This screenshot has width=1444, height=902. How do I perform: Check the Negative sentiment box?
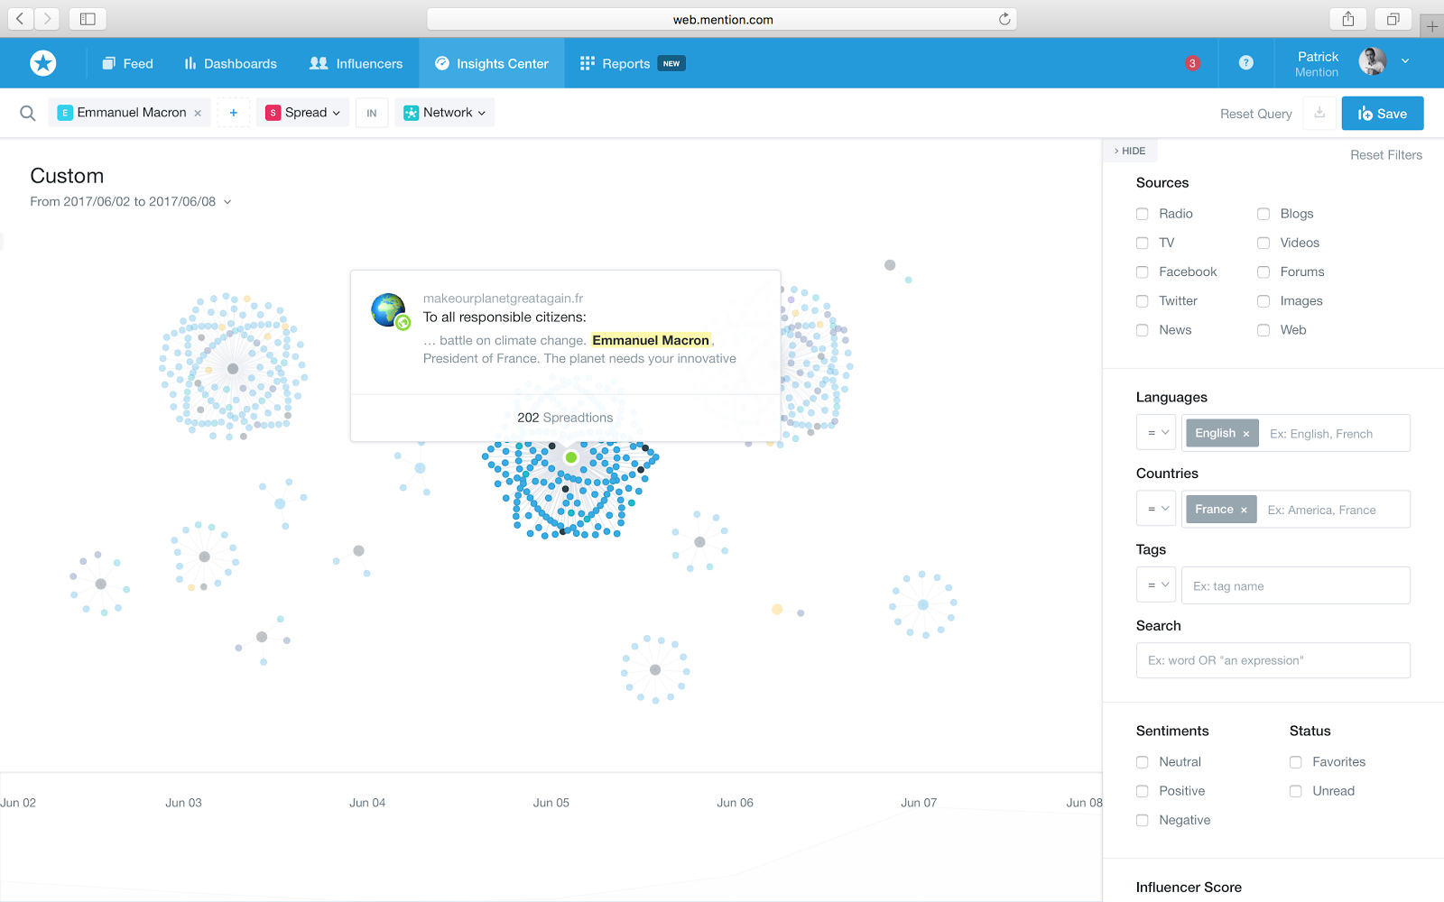pyautogui.click(x=1142, y=820)
